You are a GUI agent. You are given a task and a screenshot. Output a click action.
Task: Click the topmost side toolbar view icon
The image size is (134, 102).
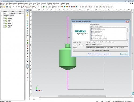[x=27, y=11]
